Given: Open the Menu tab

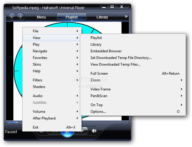Looking at the screenshot, I should click(x=41, y=17).
